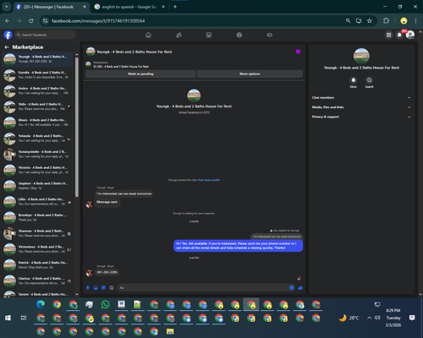Open the notifications bell icon

tap(399, 35)
